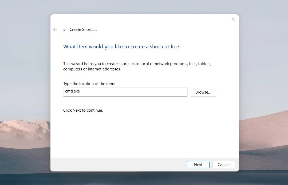Select the Create Shortcut icon beside the title
The width and height of the screenshot is (288, 185).
64,30
